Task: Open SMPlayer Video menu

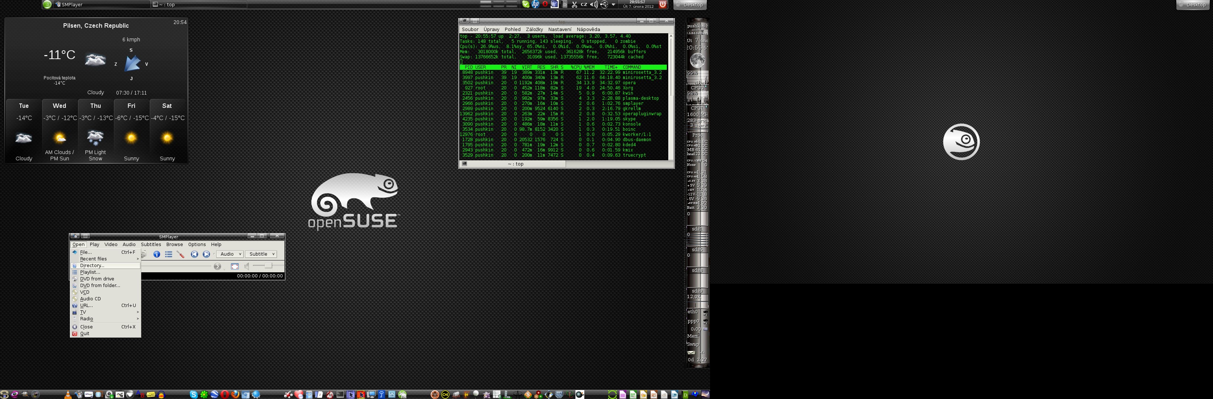Action: pos(111,244)
